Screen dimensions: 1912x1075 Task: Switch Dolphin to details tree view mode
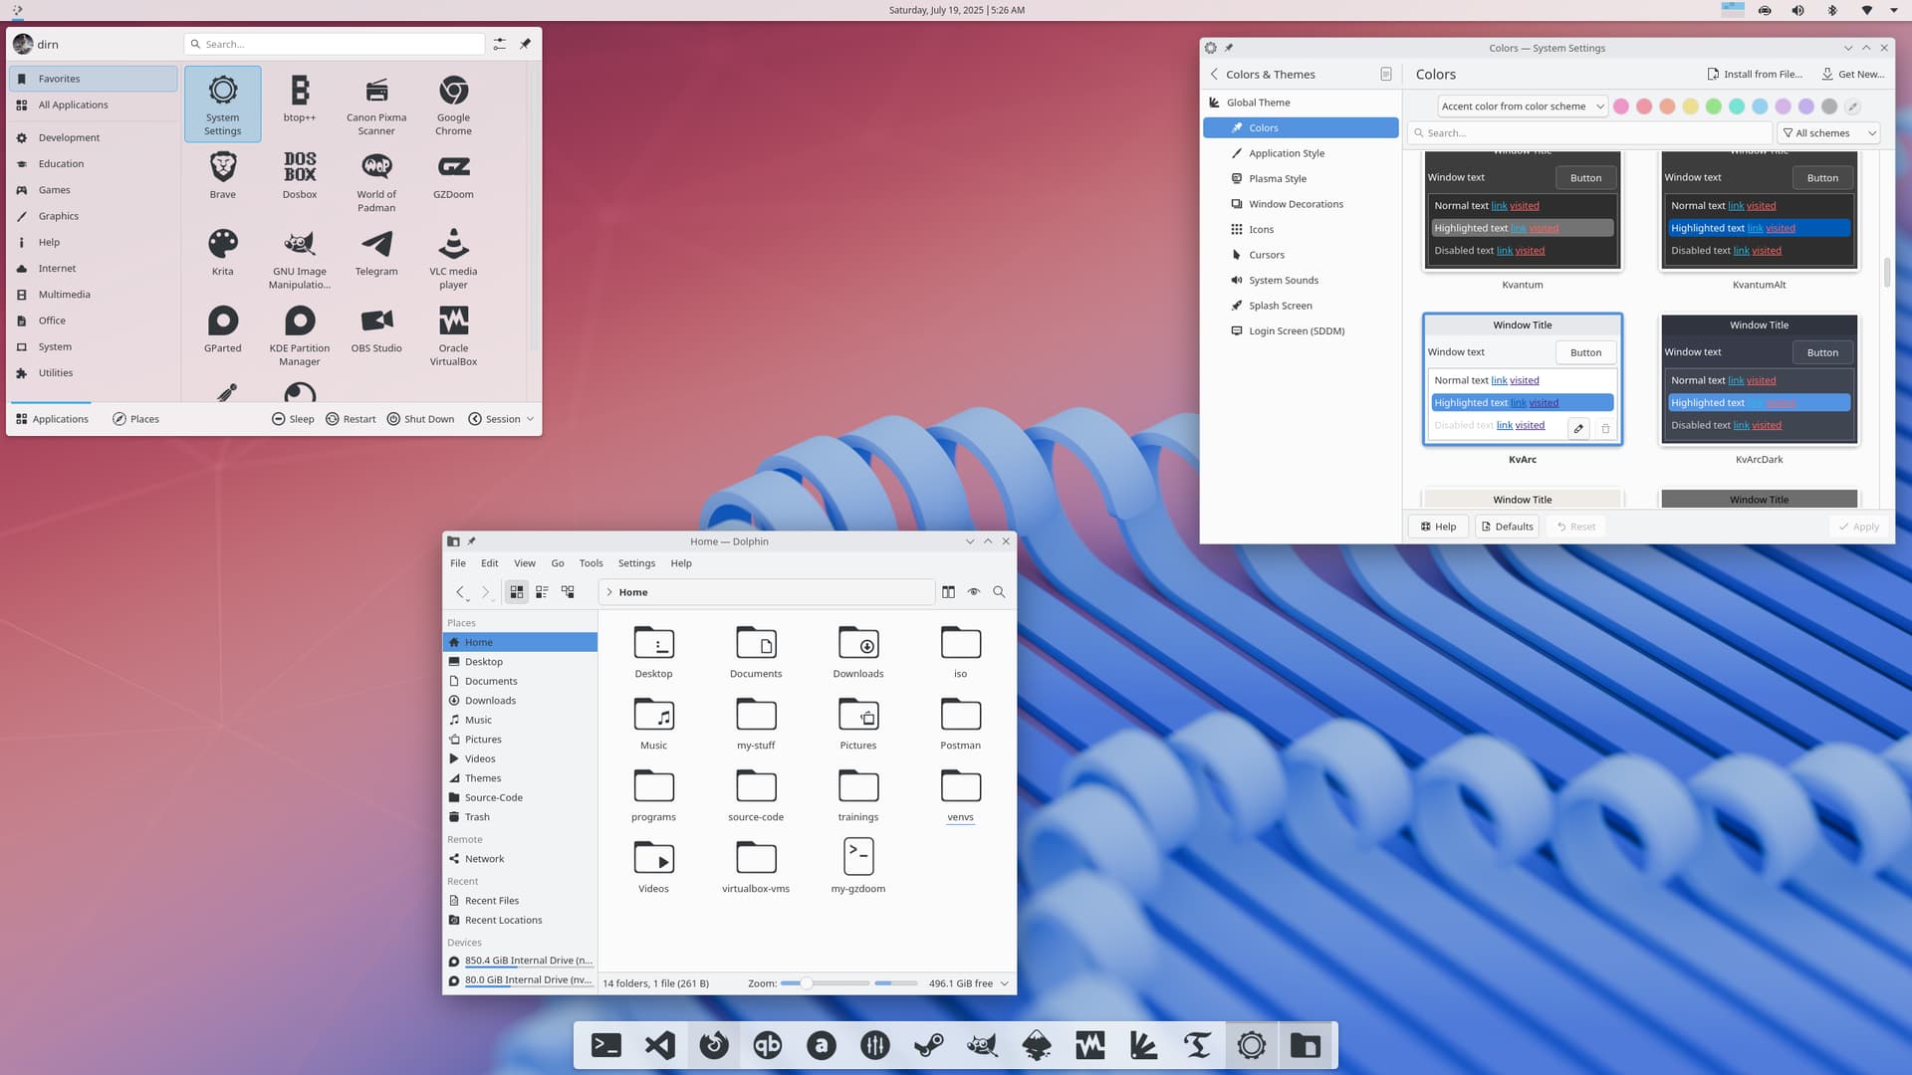(568, 591)
